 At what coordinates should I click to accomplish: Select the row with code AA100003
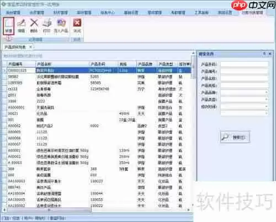[x=99, y=181]
